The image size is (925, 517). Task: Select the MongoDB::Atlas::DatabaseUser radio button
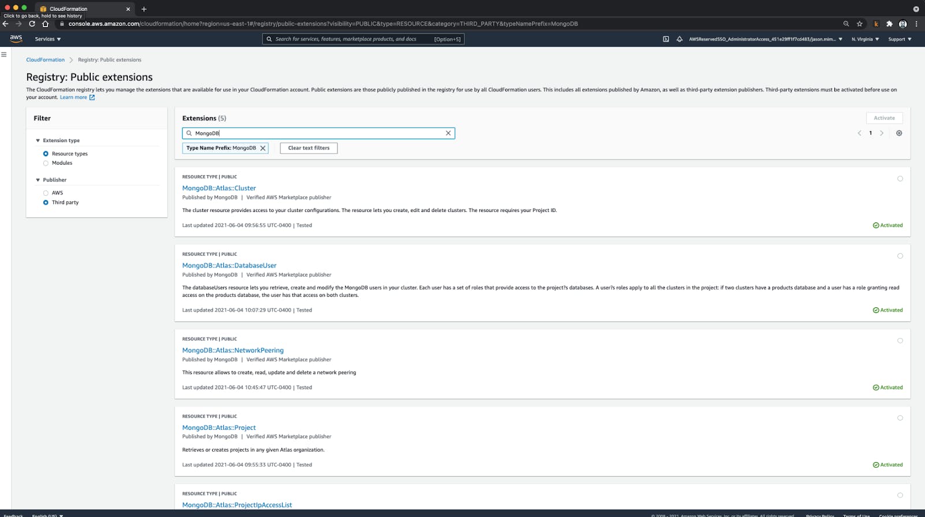click(x=900, y=256)
